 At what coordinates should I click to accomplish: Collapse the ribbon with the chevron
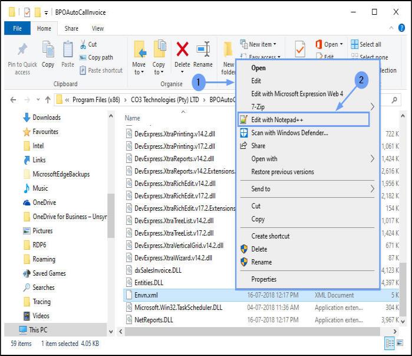(x=391, y=28)
